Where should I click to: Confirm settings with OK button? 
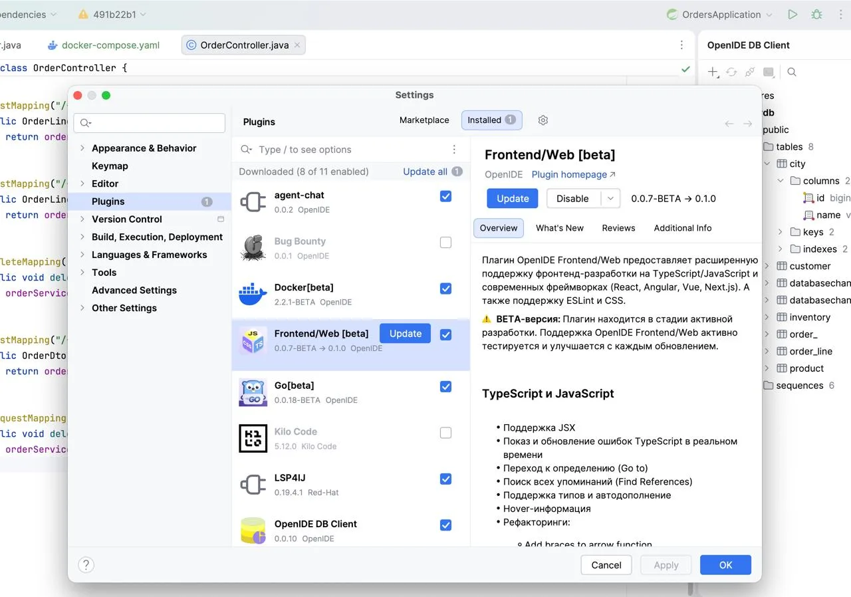click(x=725, y=565)
